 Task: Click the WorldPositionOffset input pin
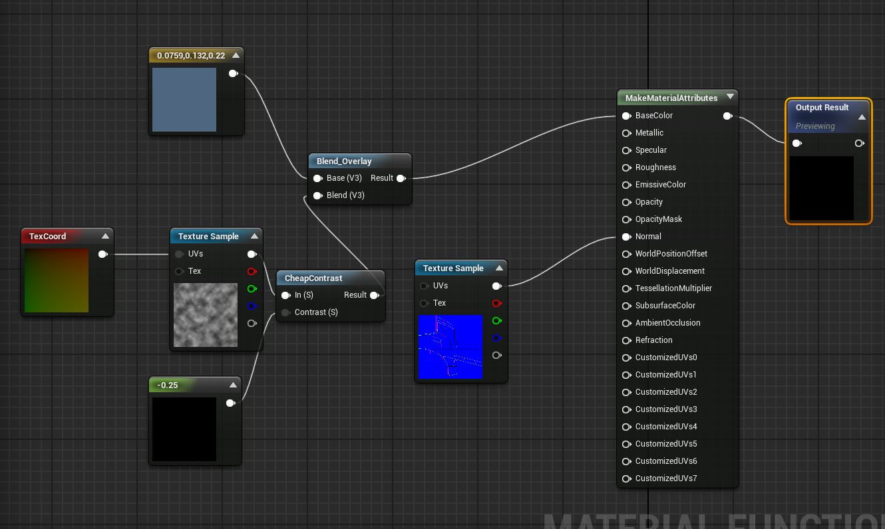(626, 254)
